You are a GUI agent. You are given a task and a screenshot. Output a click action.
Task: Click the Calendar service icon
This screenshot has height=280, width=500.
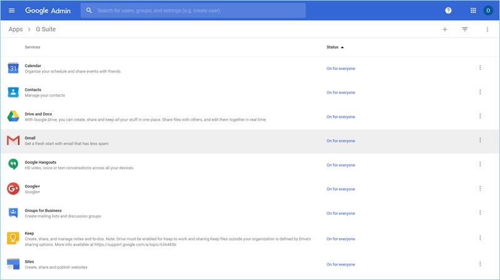point(13,68)
